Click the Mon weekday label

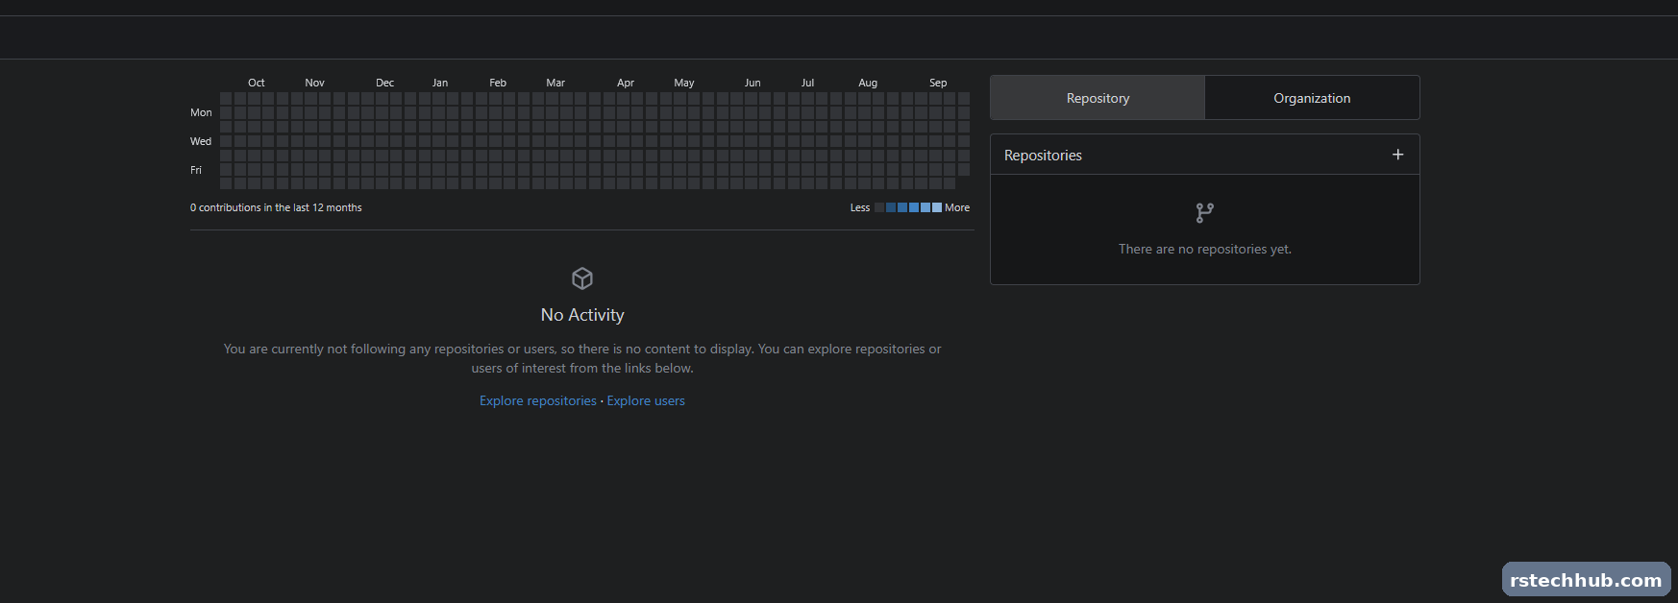point(201,112)
